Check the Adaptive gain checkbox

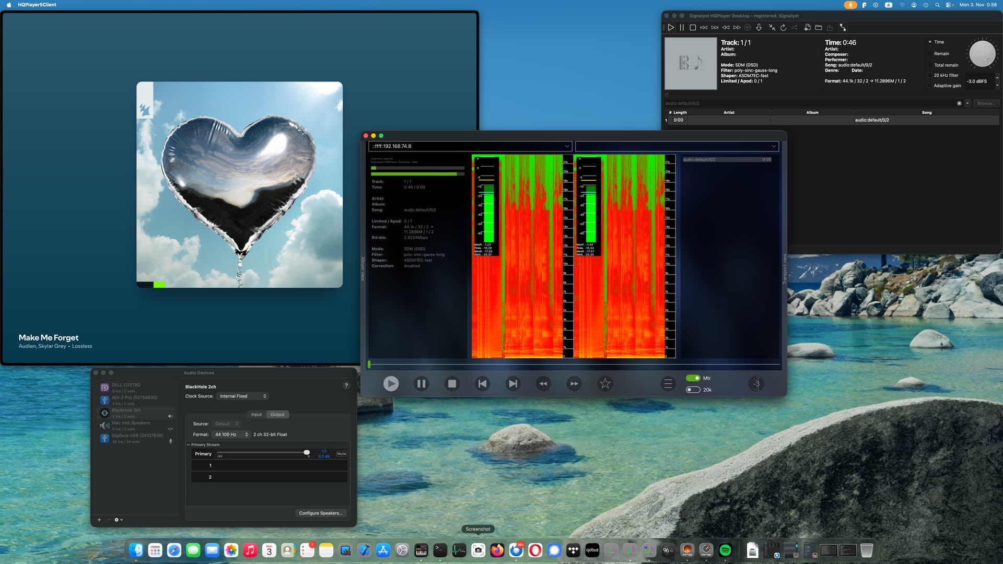point(930,86)
